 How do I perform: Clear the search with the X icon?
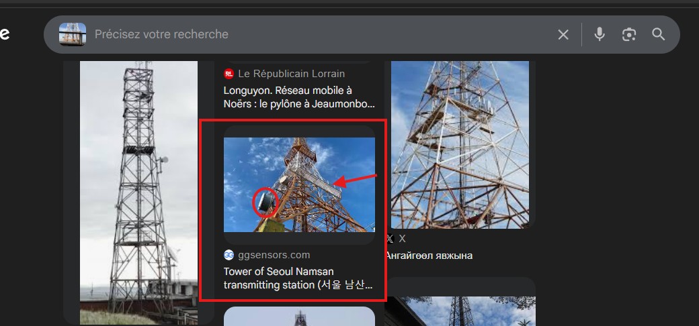pos(563,34)
